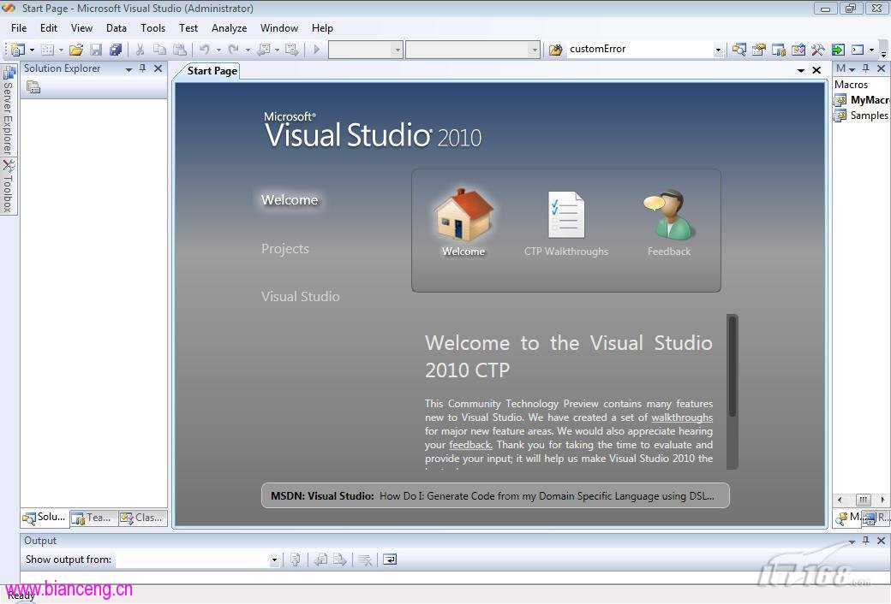Click the Start Debugging play icon
Image resolution: width=891 pixels, height=604 pixels.
coord(317,50)
